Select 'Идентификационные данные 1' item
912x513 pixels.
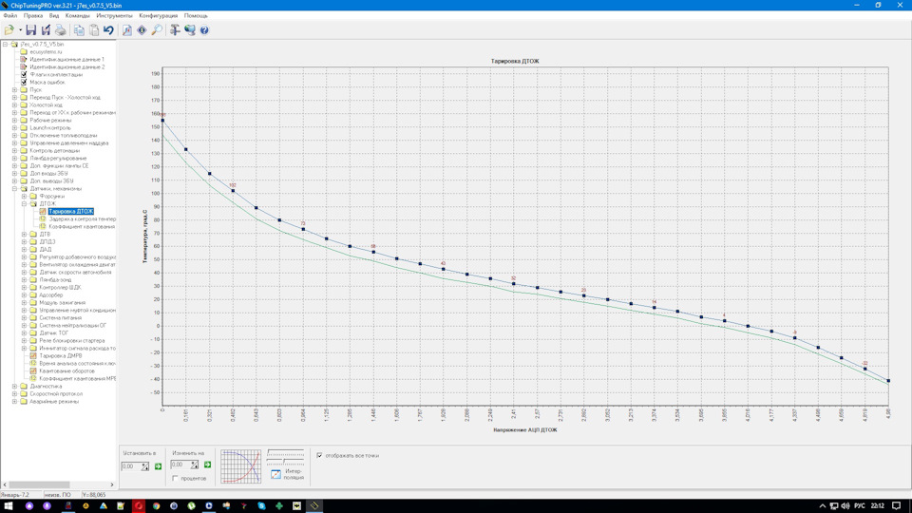(x=66, y=59)
